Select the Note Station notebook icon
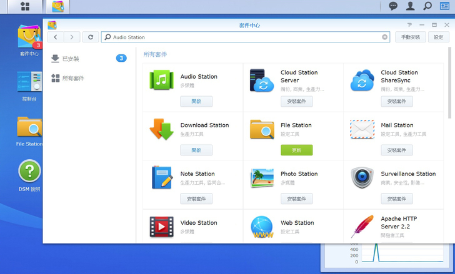 [162, 177]
